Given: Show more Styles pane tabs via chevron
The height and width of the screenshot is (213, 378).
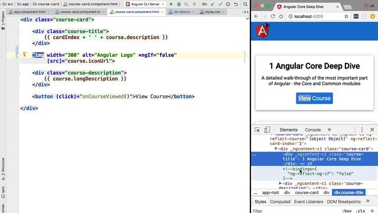Looking at the screenshot, I should [367, 201].
